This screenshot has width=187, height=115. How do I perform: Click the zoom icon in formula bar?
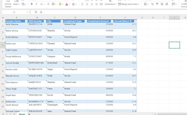coord(36,12)
